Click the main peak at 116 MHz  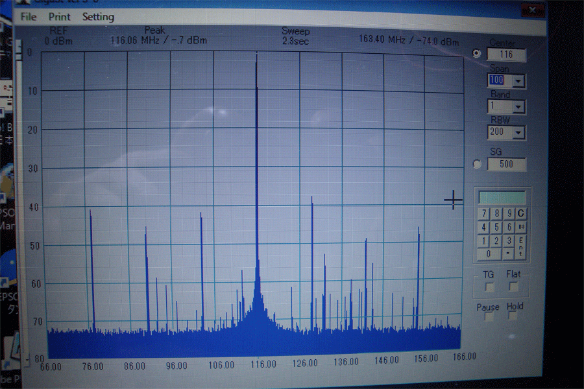coord(256,58)
